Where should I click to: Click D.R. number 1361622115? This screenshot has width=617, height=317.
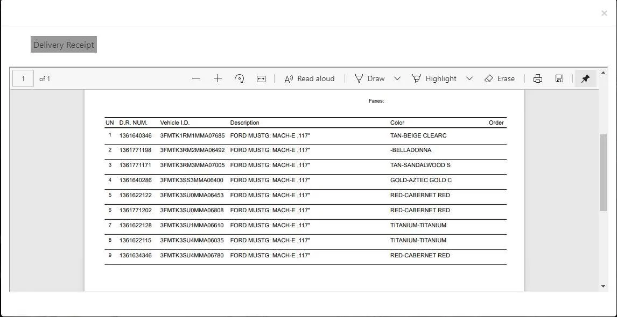click(x=135, y=240)
